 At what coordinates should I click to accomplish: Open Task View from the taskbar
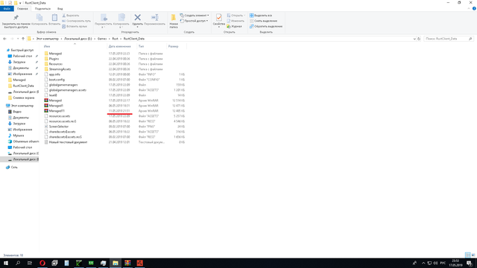coord(30,263)
